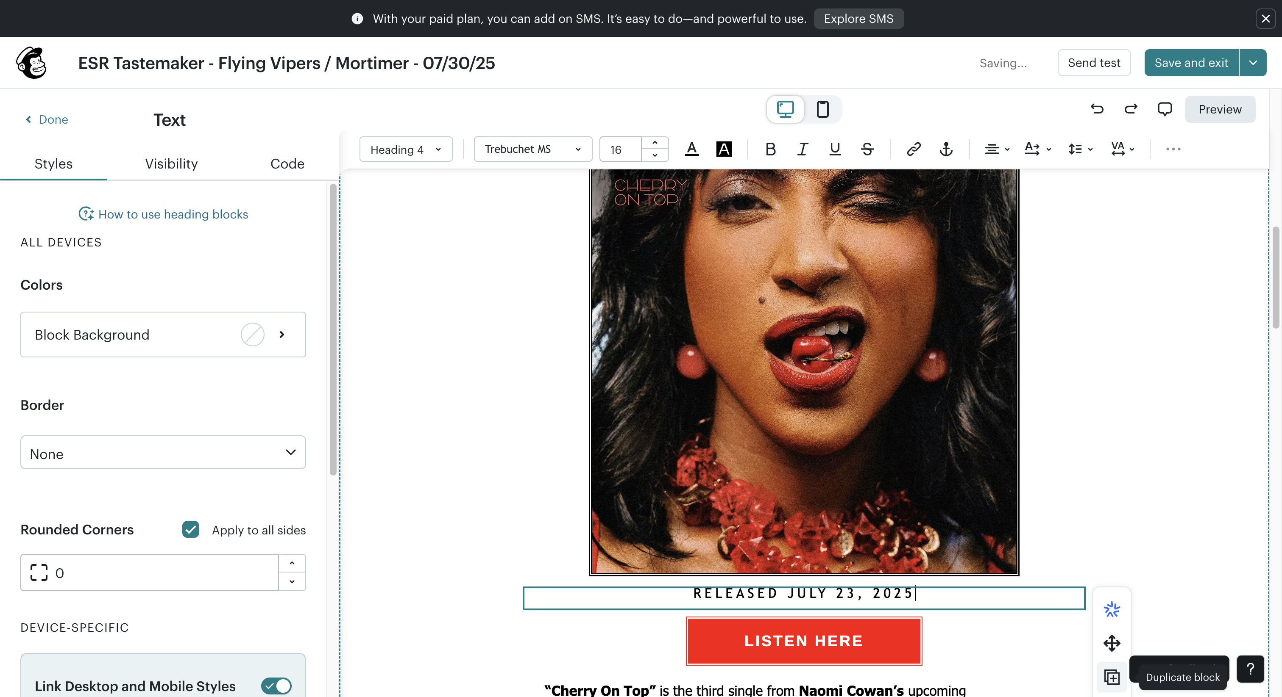This screenshot has height=697, width=1282.
Task: Click Done to go back
Action: 47,119
